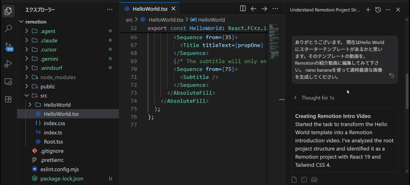Navigate back using the left arrow icon
The width and height of the screenshot is (410, 185).
click(253, 9)
